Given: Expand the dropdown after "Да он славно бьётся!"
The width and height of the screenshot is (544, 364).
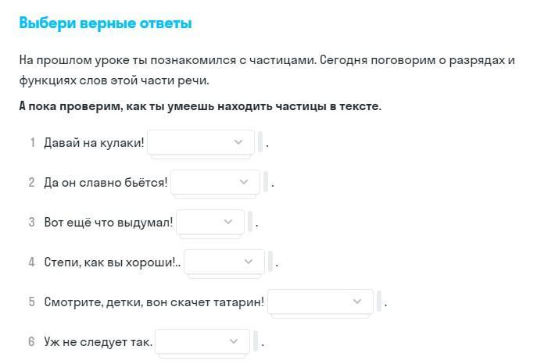Looking at the screenshot, I should 214,182.
